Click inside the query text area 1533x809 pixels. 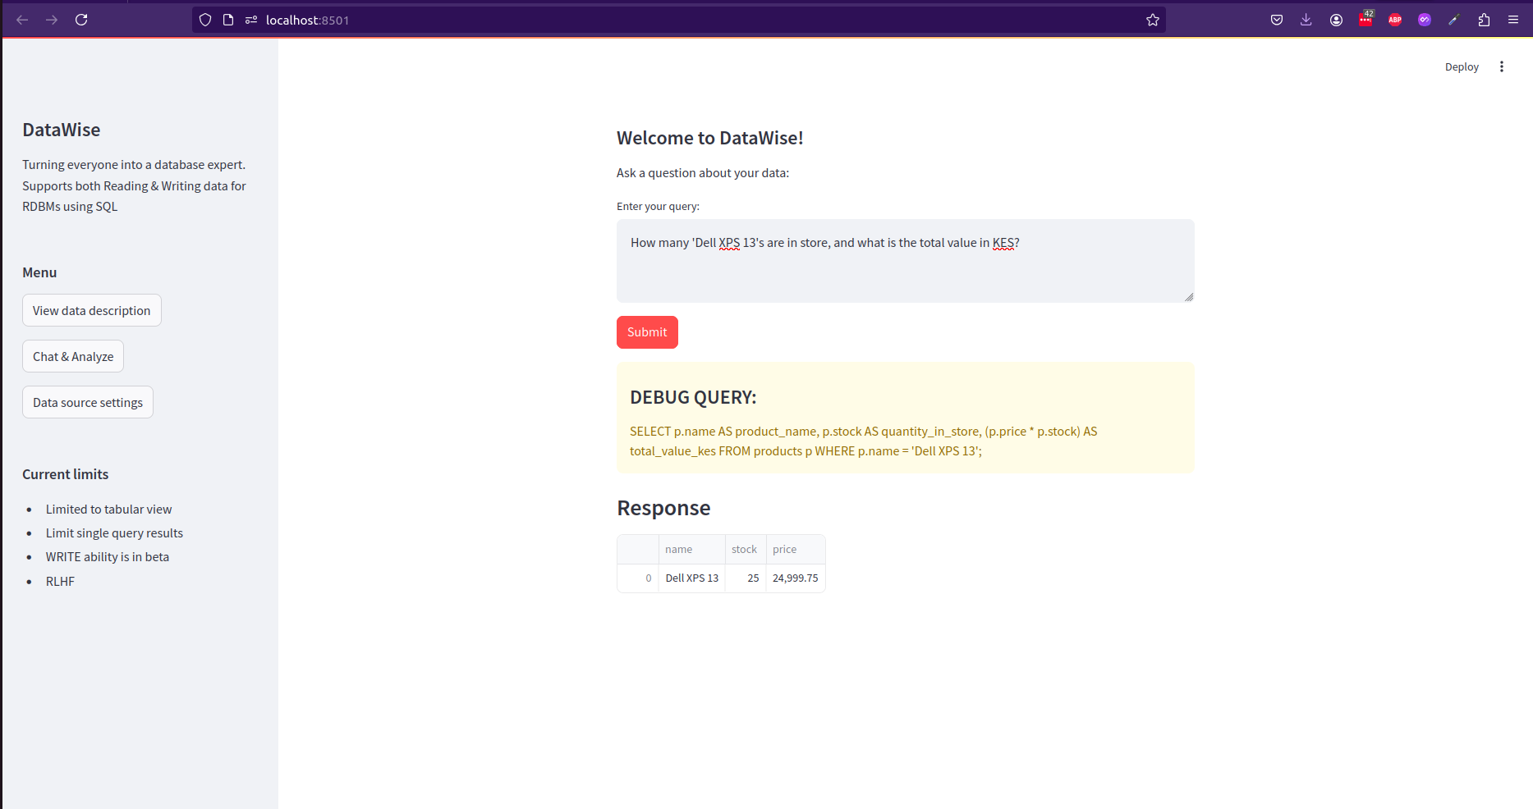click(903, 261)
